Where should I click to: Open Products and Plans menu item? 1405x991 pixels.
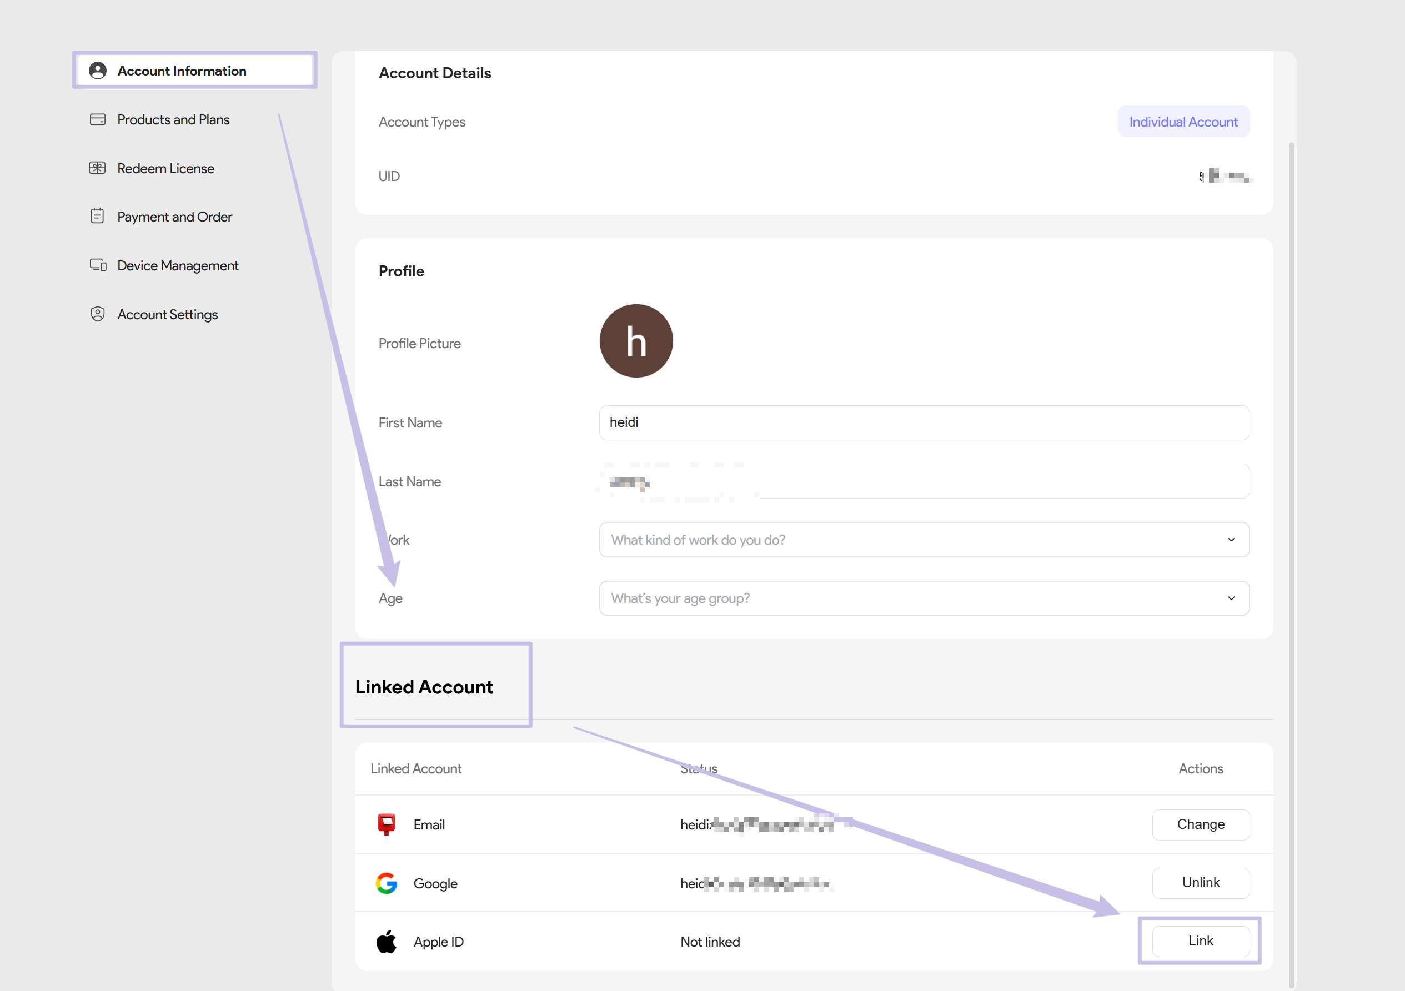tap(173, 119)
